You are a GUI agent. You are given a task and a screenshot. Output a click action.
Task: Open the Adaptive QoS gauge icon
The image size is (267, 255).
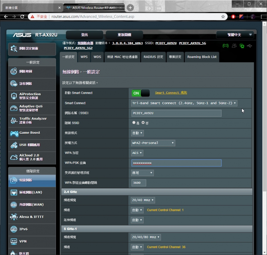pos(14,108)
